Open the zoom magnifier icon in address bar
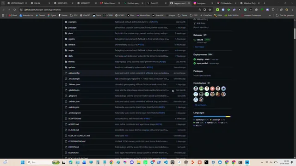Image resolution: width=296 pixels, height=166 pixels. [x=200, y=10]
